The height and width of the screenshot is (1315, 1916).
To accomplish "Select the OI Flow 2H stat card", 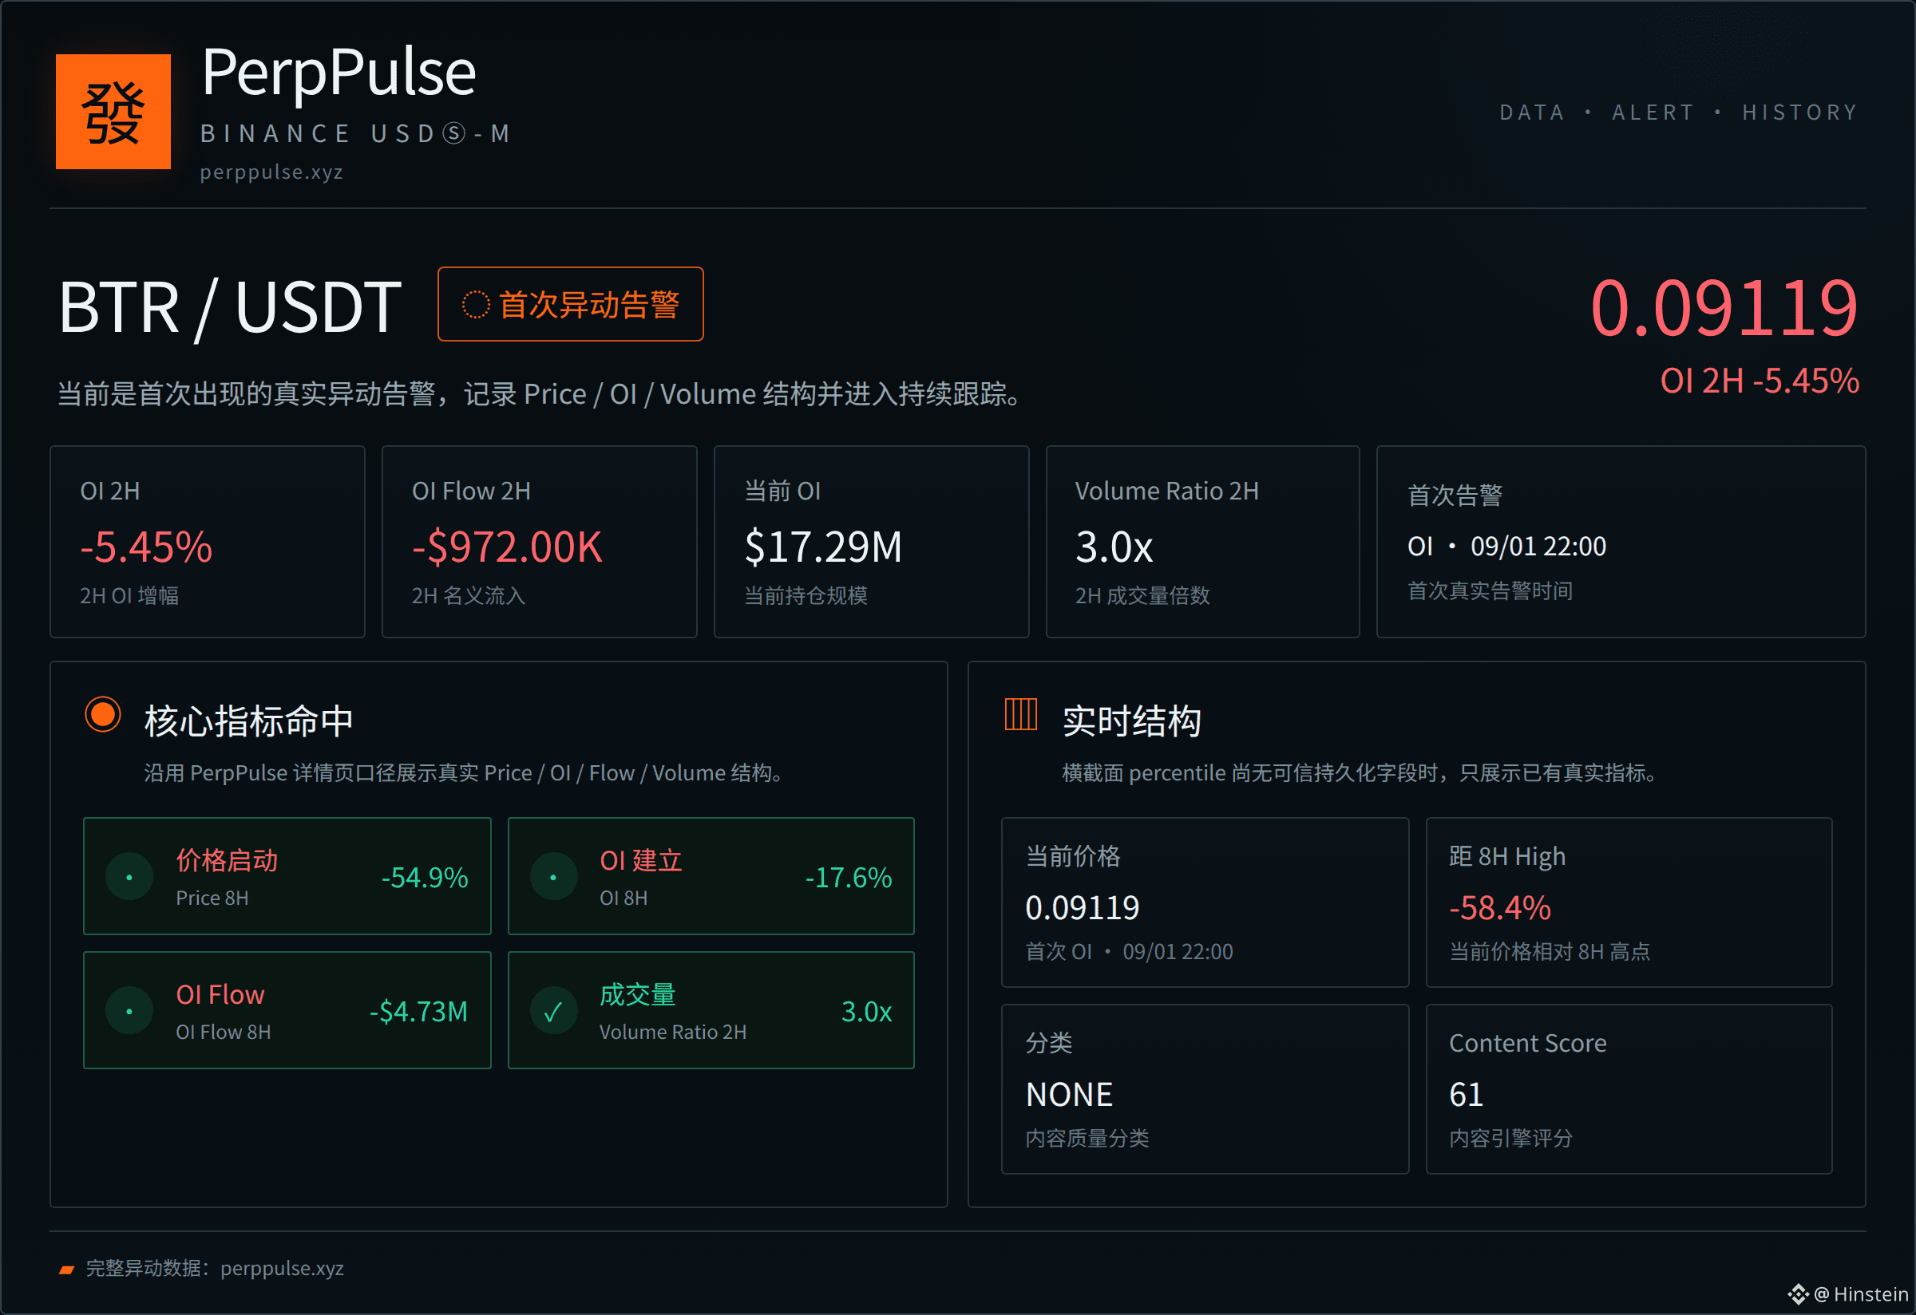I will pos(539,542).
